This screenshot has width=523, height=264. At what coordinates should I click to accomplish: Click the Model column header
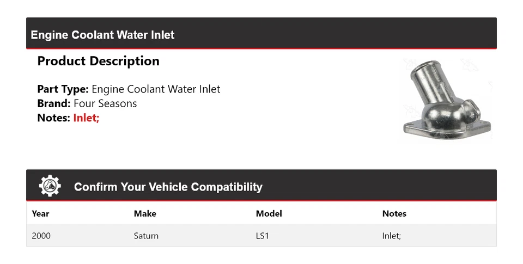point(269,213)
